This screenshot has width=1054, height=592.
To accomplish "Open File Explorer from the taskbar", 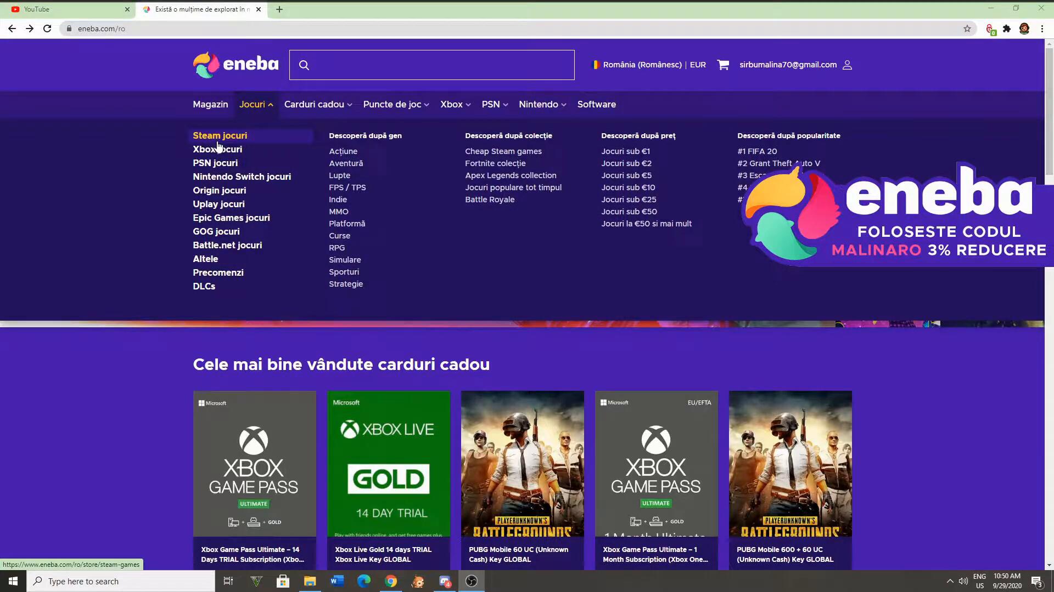I will pyautogui.click(x=310, y=581).
